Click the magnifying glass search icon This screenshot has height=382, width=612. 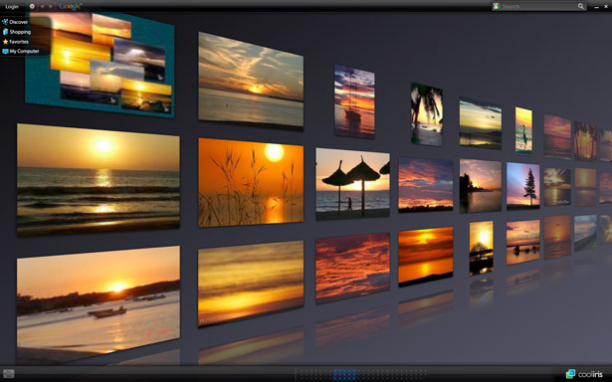[581, 6]
